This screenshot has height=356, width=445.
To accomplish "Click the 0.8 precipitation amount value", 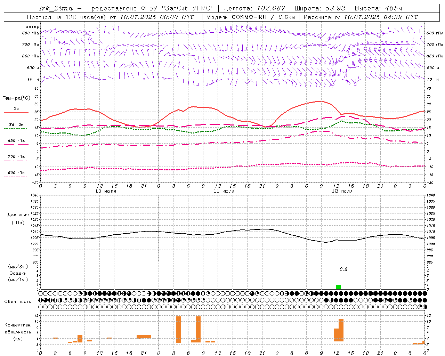I will (x=343, y=269).
